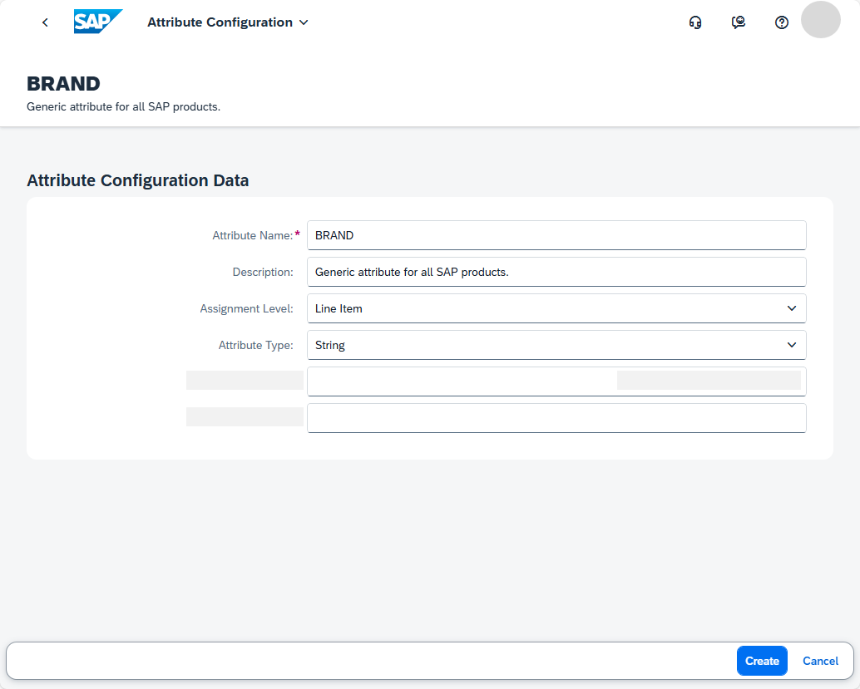This screenshot has width=860, height=689.
Task: Click the BRAND page heading
Action: tap(63, 84)
